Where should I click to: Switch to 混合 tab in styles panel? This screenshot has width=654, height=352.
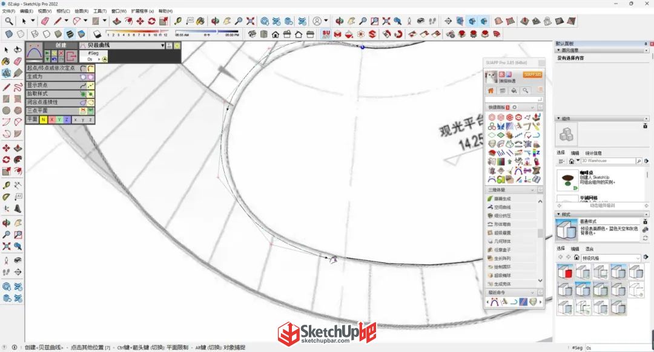tap(589, 249)
